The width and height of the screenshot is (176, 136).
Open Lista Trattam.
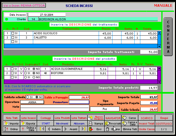pos(79,118)
